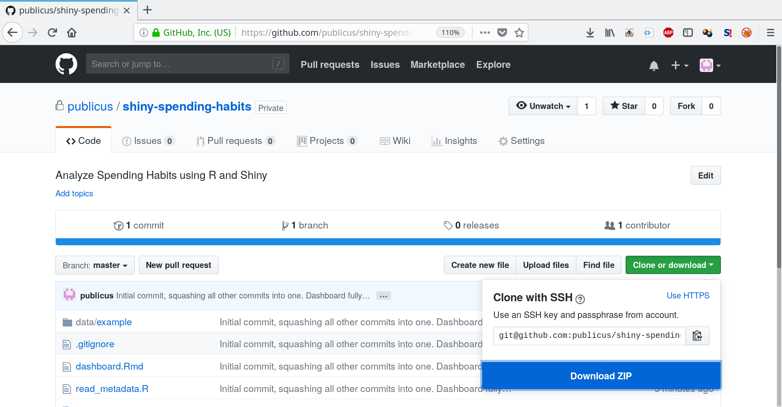Save page to Pocket

502,33
